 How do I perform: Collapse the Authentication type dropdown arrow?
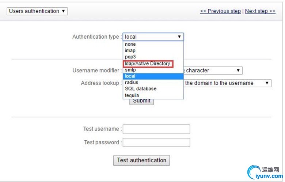coord(179,37)
